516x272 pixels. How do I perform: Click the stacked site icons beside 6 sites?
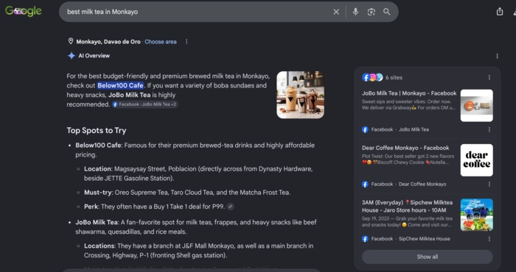pos(372,77)
